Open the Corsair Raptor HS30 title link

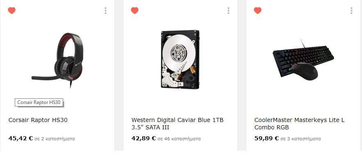coord(38,120)
